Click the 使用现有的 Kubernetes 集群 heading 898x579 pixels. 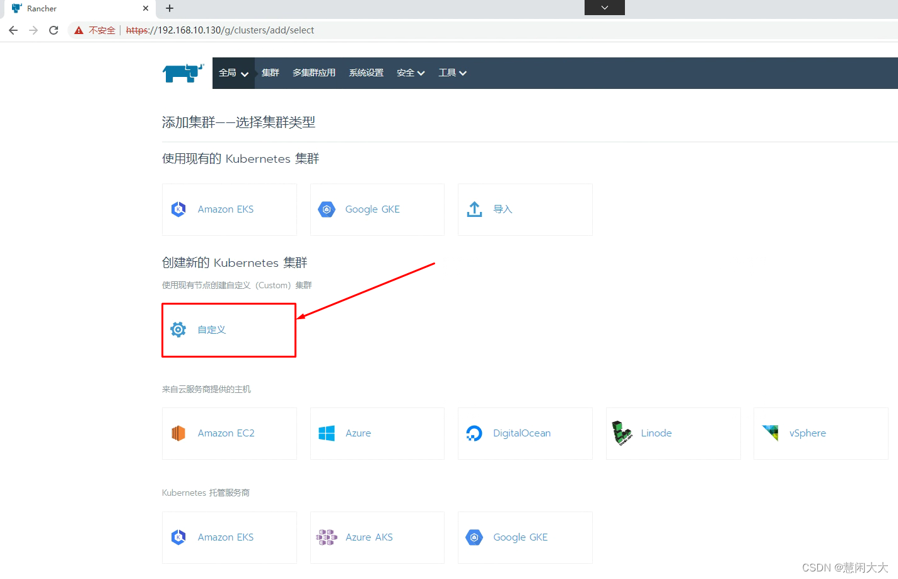coord(241,158)
